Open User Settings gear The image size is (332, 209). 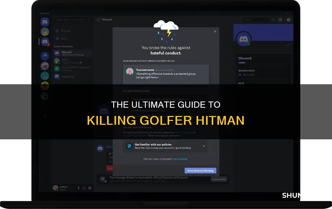tap(90, 188)
